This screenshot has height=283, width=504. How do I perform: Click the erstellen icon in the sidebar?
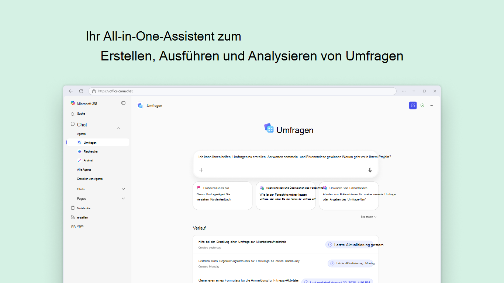pos(73,217)
